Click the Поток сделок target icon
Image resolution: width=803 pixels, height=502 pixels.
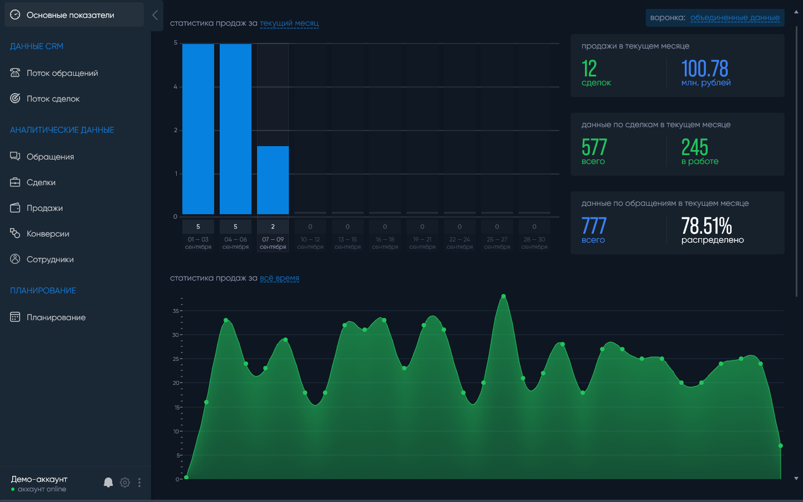(x=15, y=98)
